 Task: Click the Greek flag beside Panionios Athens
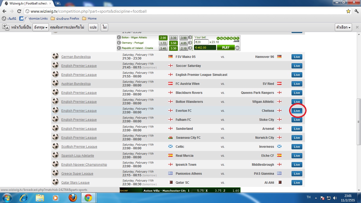click(x=170, y=173)
